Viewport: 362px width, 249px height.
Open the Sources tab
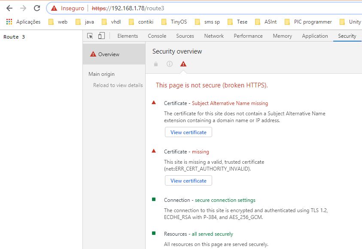click(185, 36)
